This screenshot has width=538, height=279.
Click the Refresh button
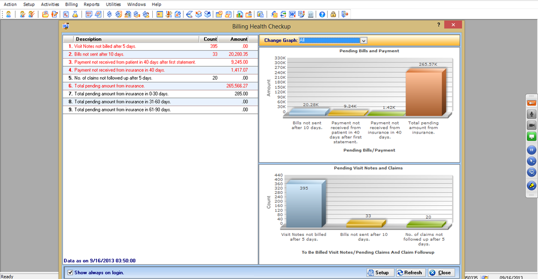tap(410, 273)
